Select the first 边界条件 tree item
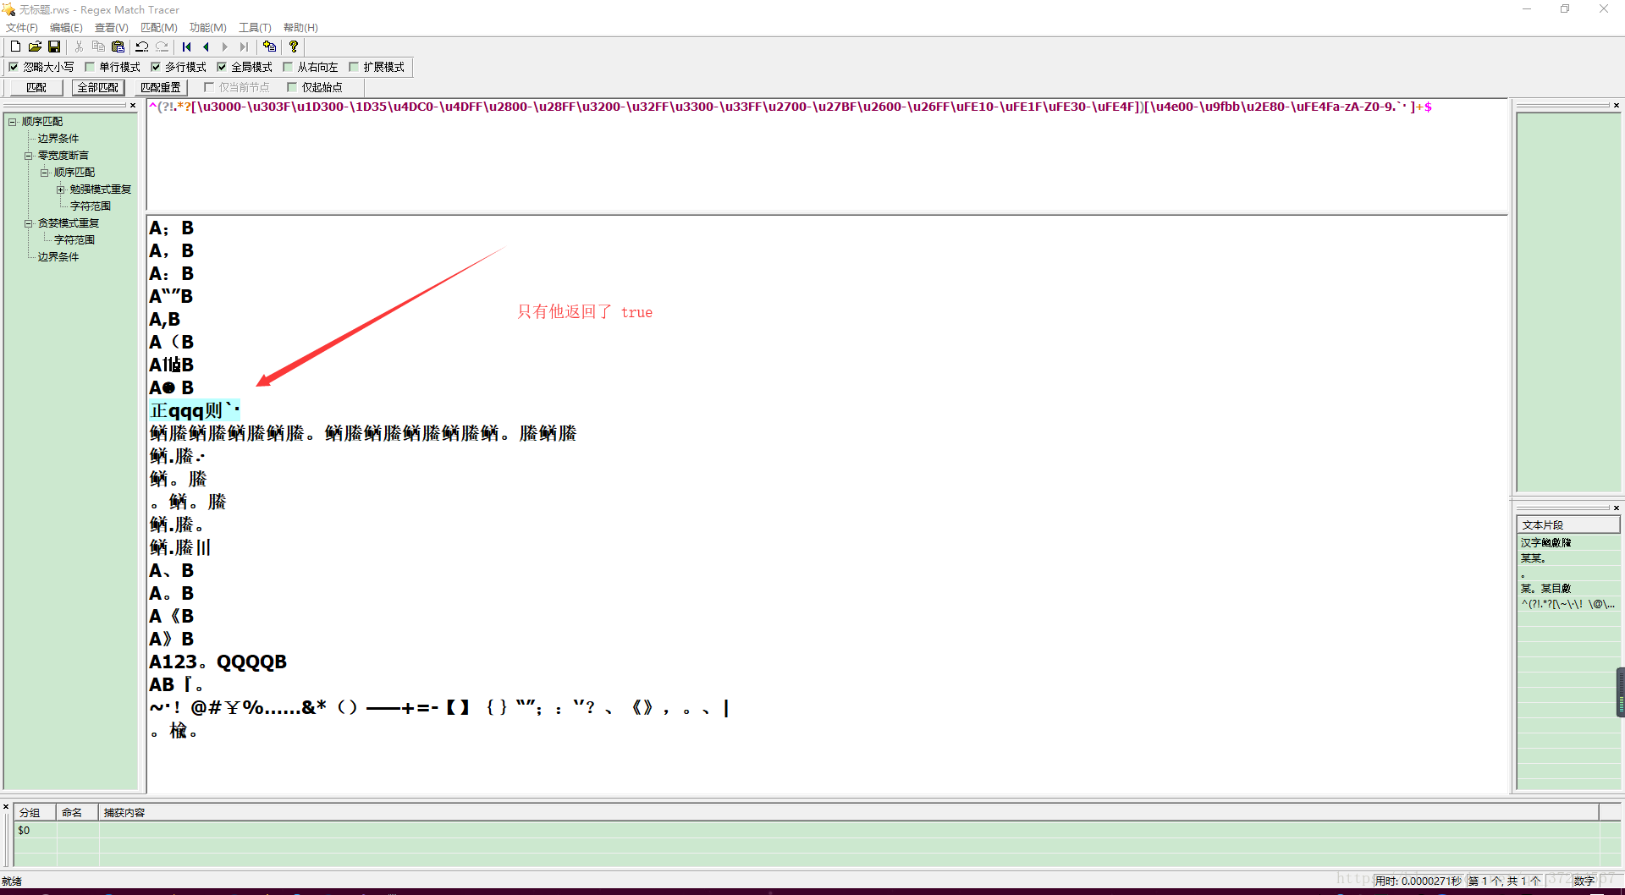This screenshot has width=1625, height=895. [x=58, y=139]
